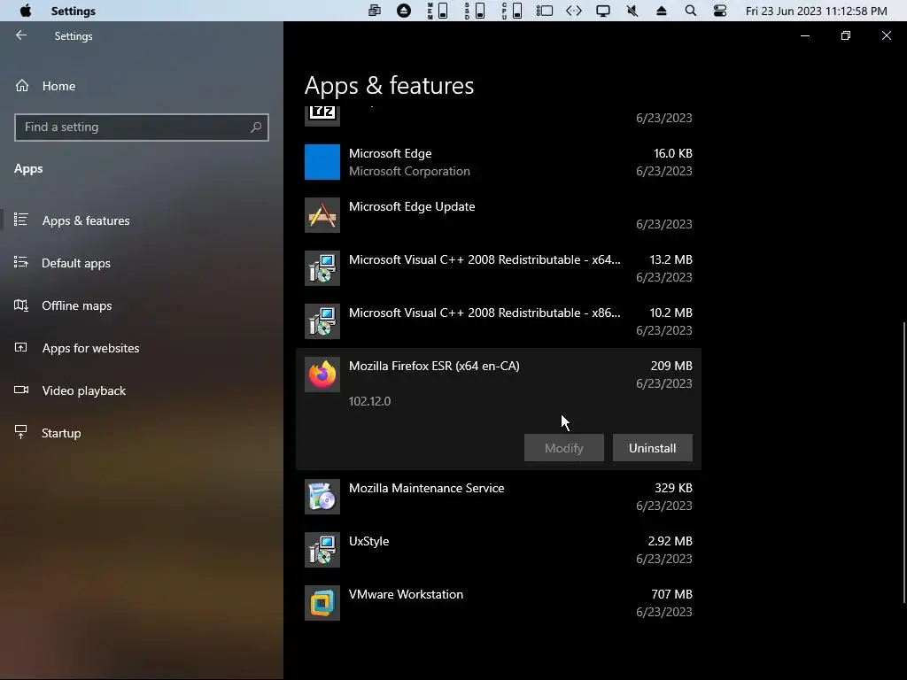Select the Microsoft Edge app entry
This screenshot has height=680, width=907.
click(x=498, y=162)
